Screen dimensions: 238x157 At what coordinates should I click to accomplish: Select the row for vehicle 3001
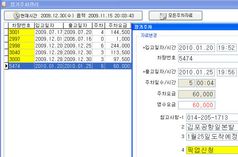tap(68, 32)
